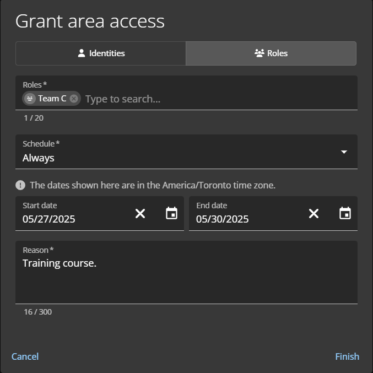Click the person icon on Identities tab

pos(82,53)
